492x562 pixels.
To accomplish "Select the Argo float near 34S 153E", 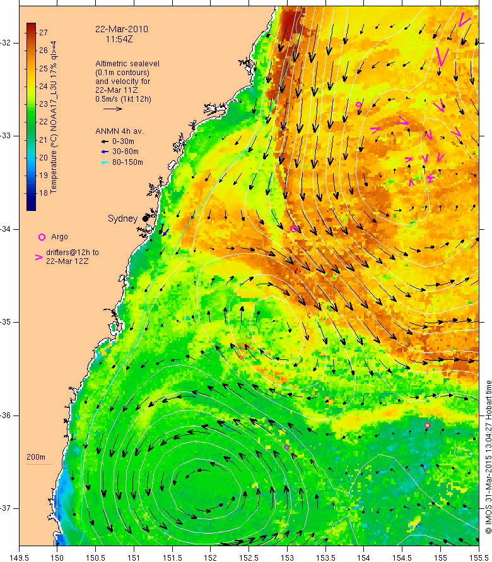I will pos(293,229).
